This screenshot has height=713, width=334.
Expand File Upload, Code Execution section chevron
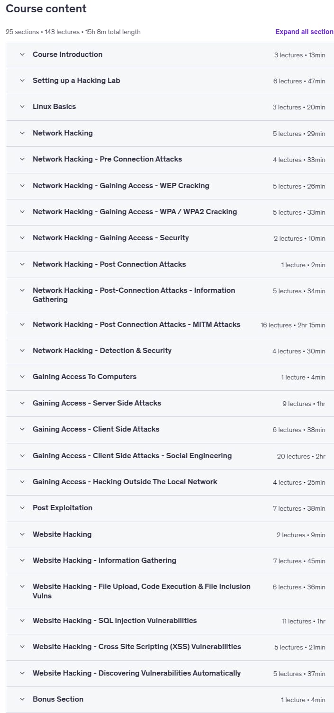(x=22, y=587)
